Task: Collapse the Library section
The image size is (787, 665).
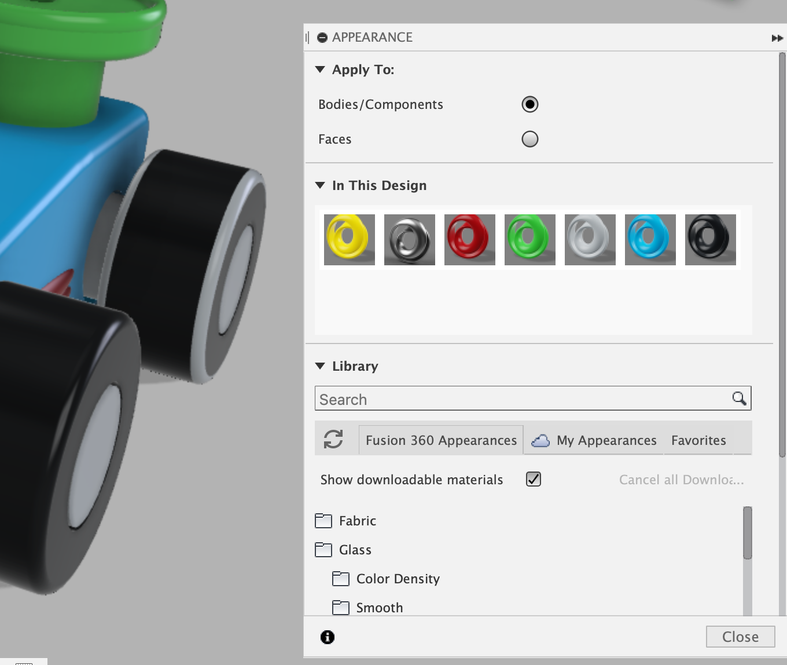Action: [x=320, y=366]
